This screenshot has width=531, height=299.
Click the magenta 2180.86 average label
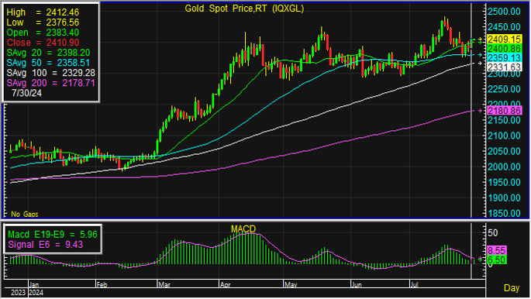tap(504, 111)
